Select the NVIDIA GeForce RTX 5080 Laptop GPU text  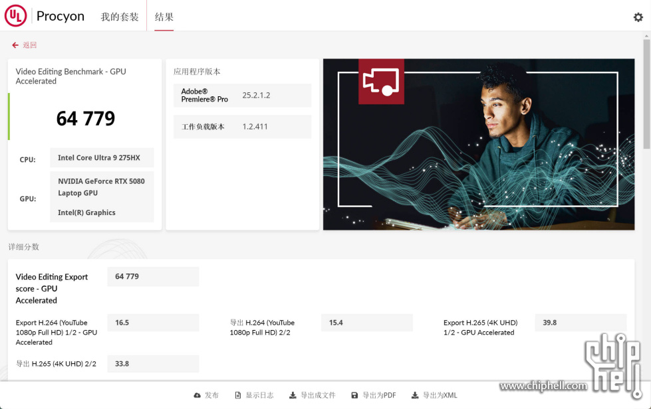[x=101, y=187]
